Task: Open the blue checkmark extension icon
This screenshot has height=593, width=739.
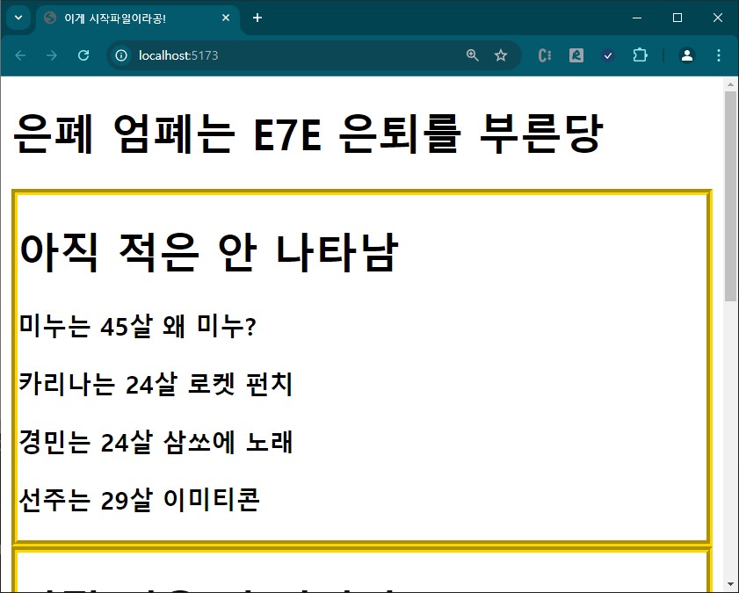Action: coord(608,55)
